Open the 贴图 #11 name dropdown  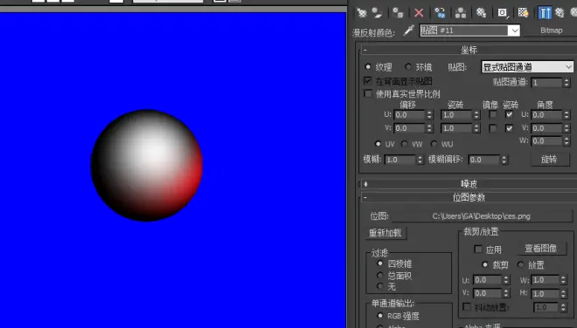pos(514,31)
